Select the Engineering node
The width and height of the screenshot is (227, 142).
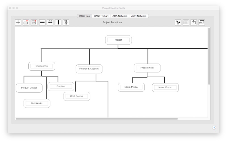click(x=42, y=66)
